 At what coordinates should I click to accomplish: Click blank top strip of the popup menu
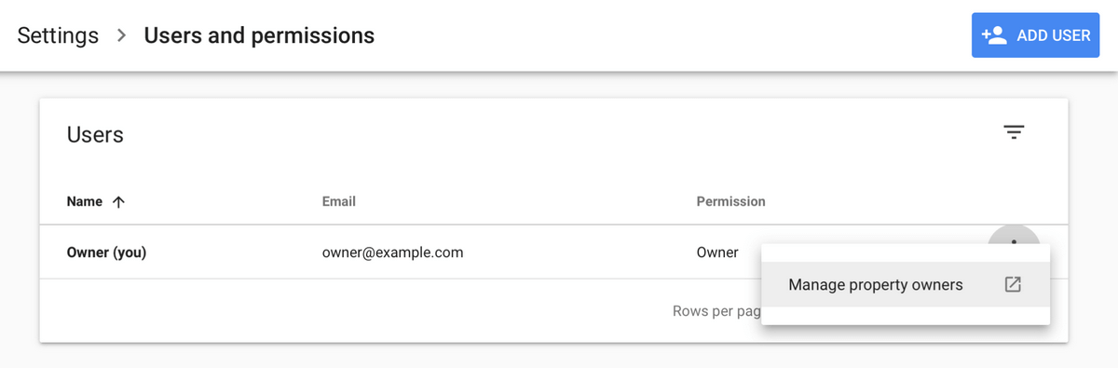pyautogui.click(x=906, y=253)
